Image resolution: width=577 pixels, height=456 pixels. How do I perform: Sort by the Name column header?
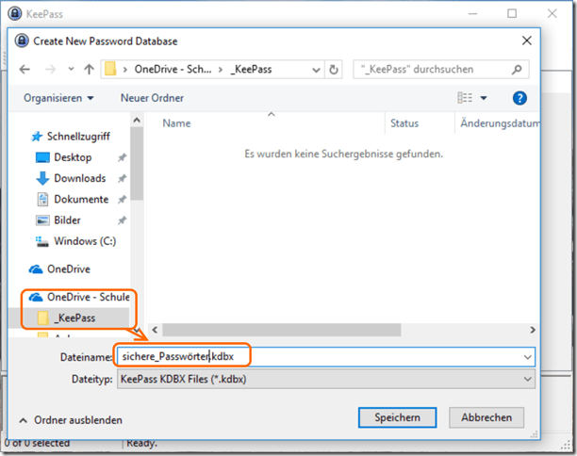point(176,123)
